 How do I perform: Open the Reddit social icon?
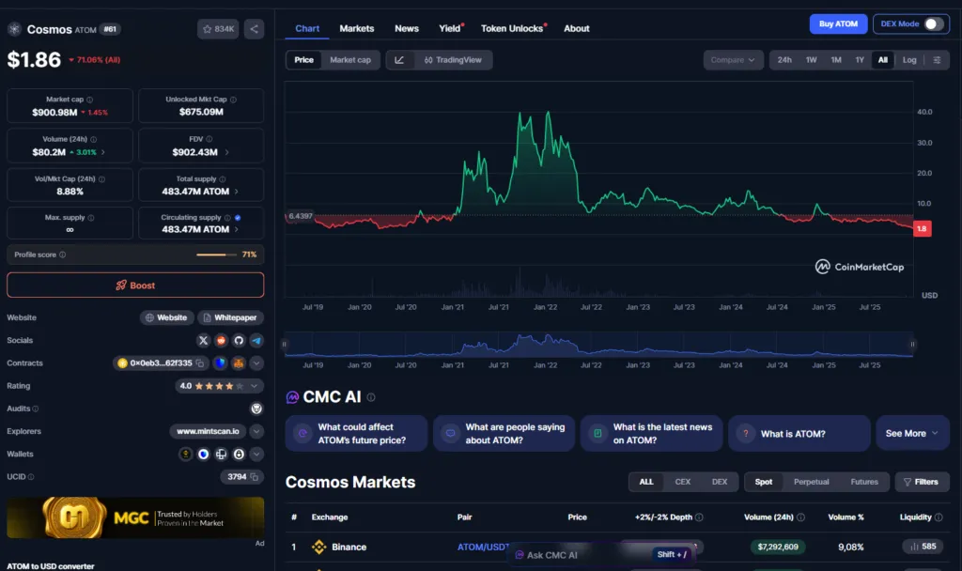point(222,340)
